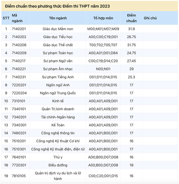Select the Tài chính-Ngân hàng cell
The image size is (179, 184).
58,117
